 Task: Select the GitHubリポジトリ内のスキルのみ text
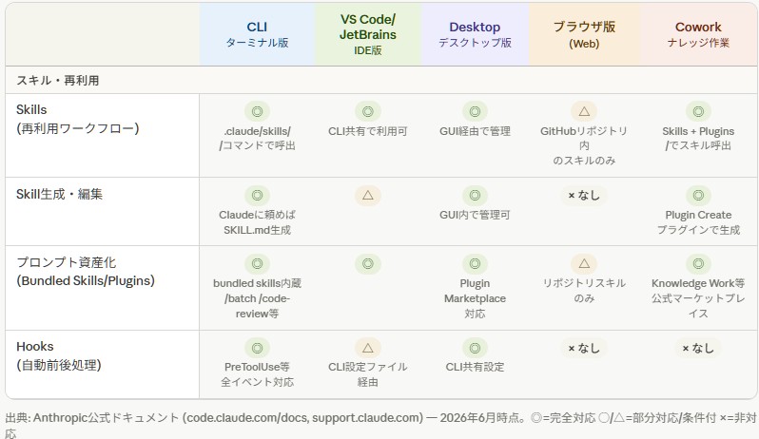tap(584, 145)
